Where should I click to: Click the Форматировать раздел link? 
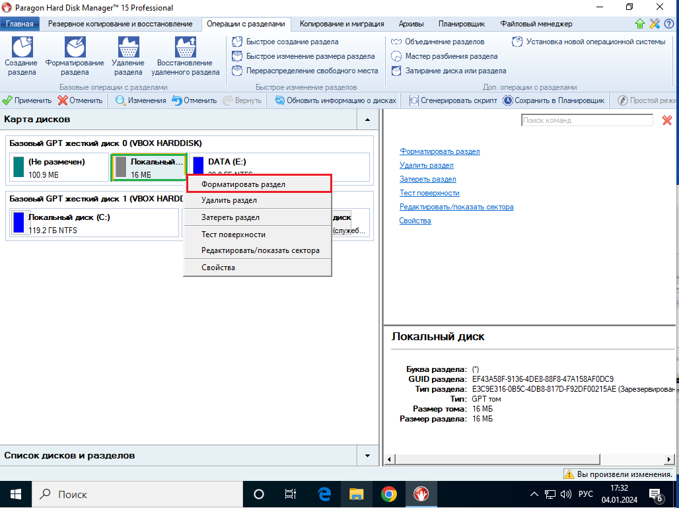(x=439, y=151)
